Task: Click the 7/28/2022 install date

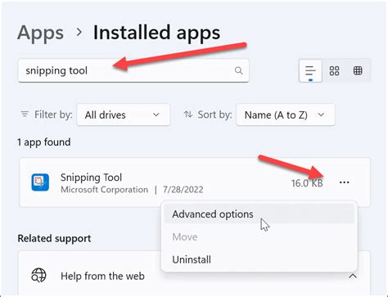Action: (183, 190)
